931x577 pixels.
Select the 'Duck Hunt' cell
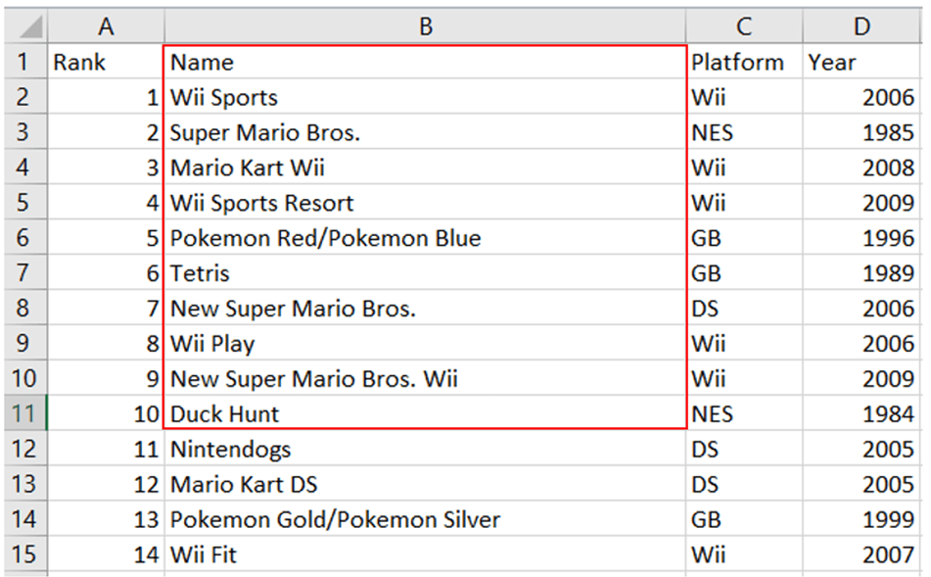(425, 413)
